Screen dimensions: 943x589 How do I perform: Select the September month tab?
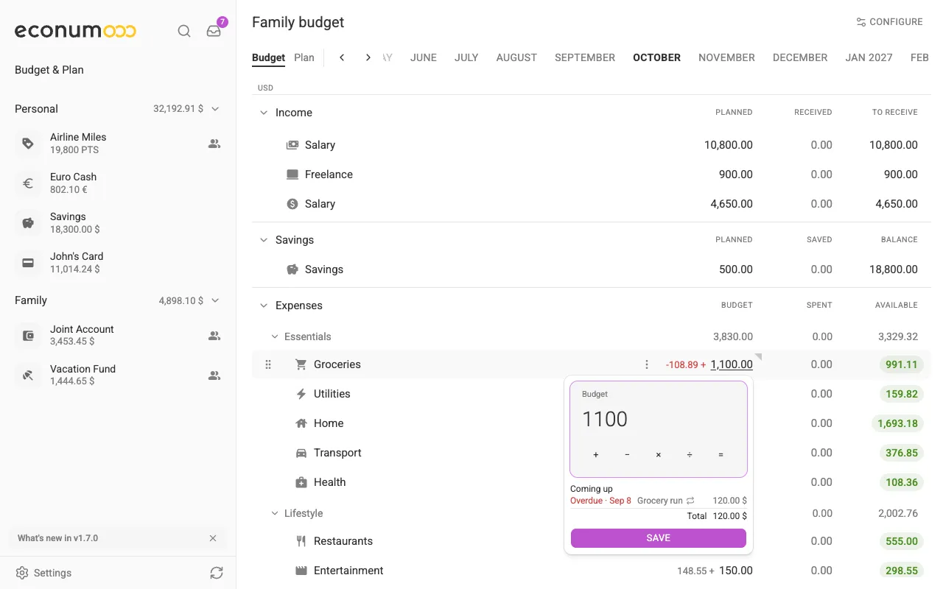(585, 57)
